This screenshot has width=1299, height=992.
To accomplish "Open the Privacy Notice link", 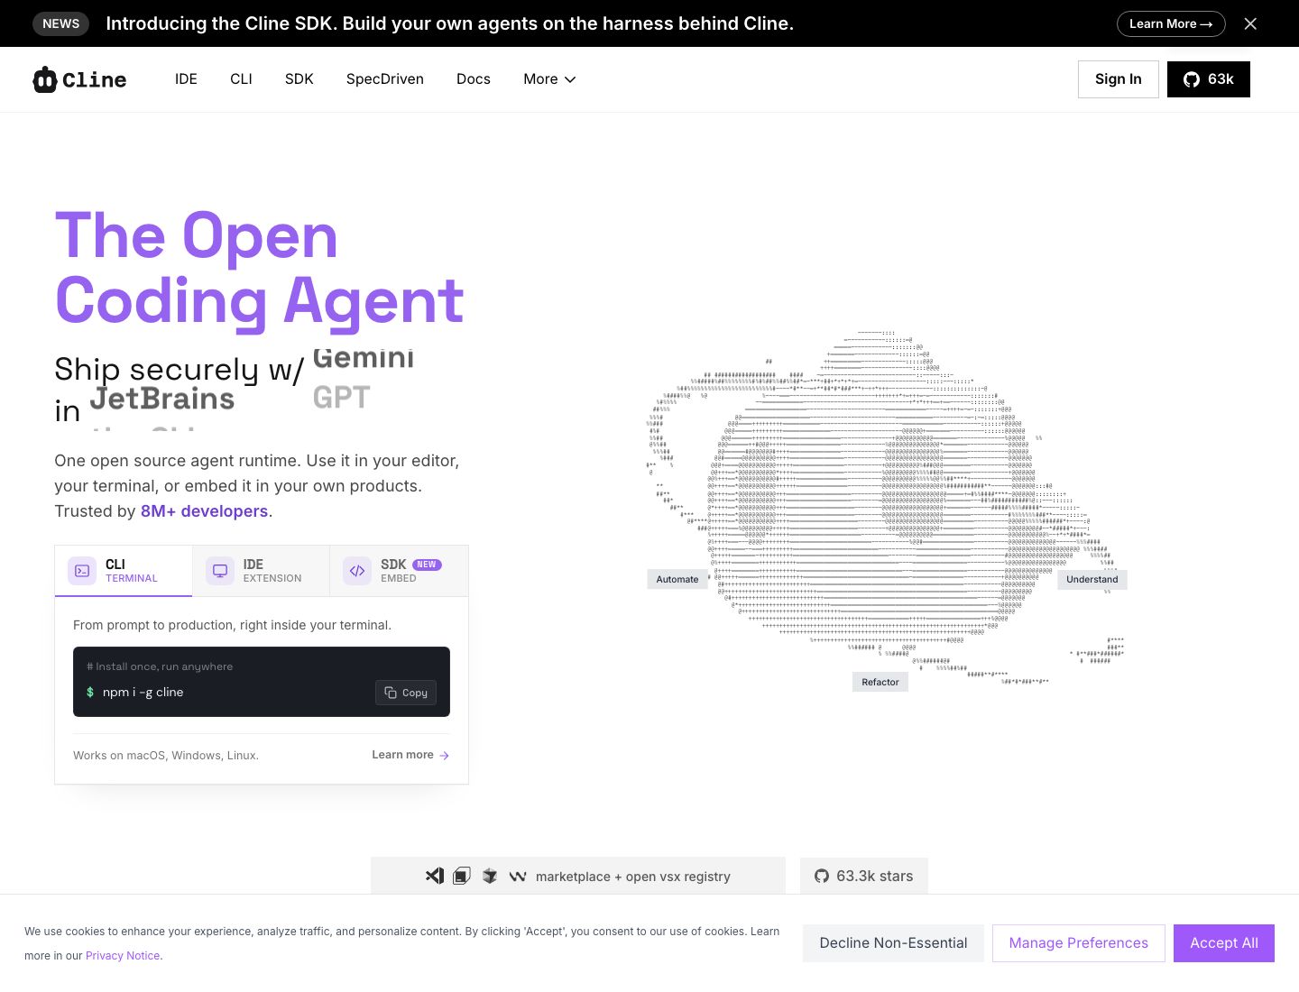I will [x=123, y=956].
